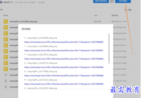Screen dimensions: 142x98
Task: Sort by the 大小 column header
Action: (x=96, y=15)
